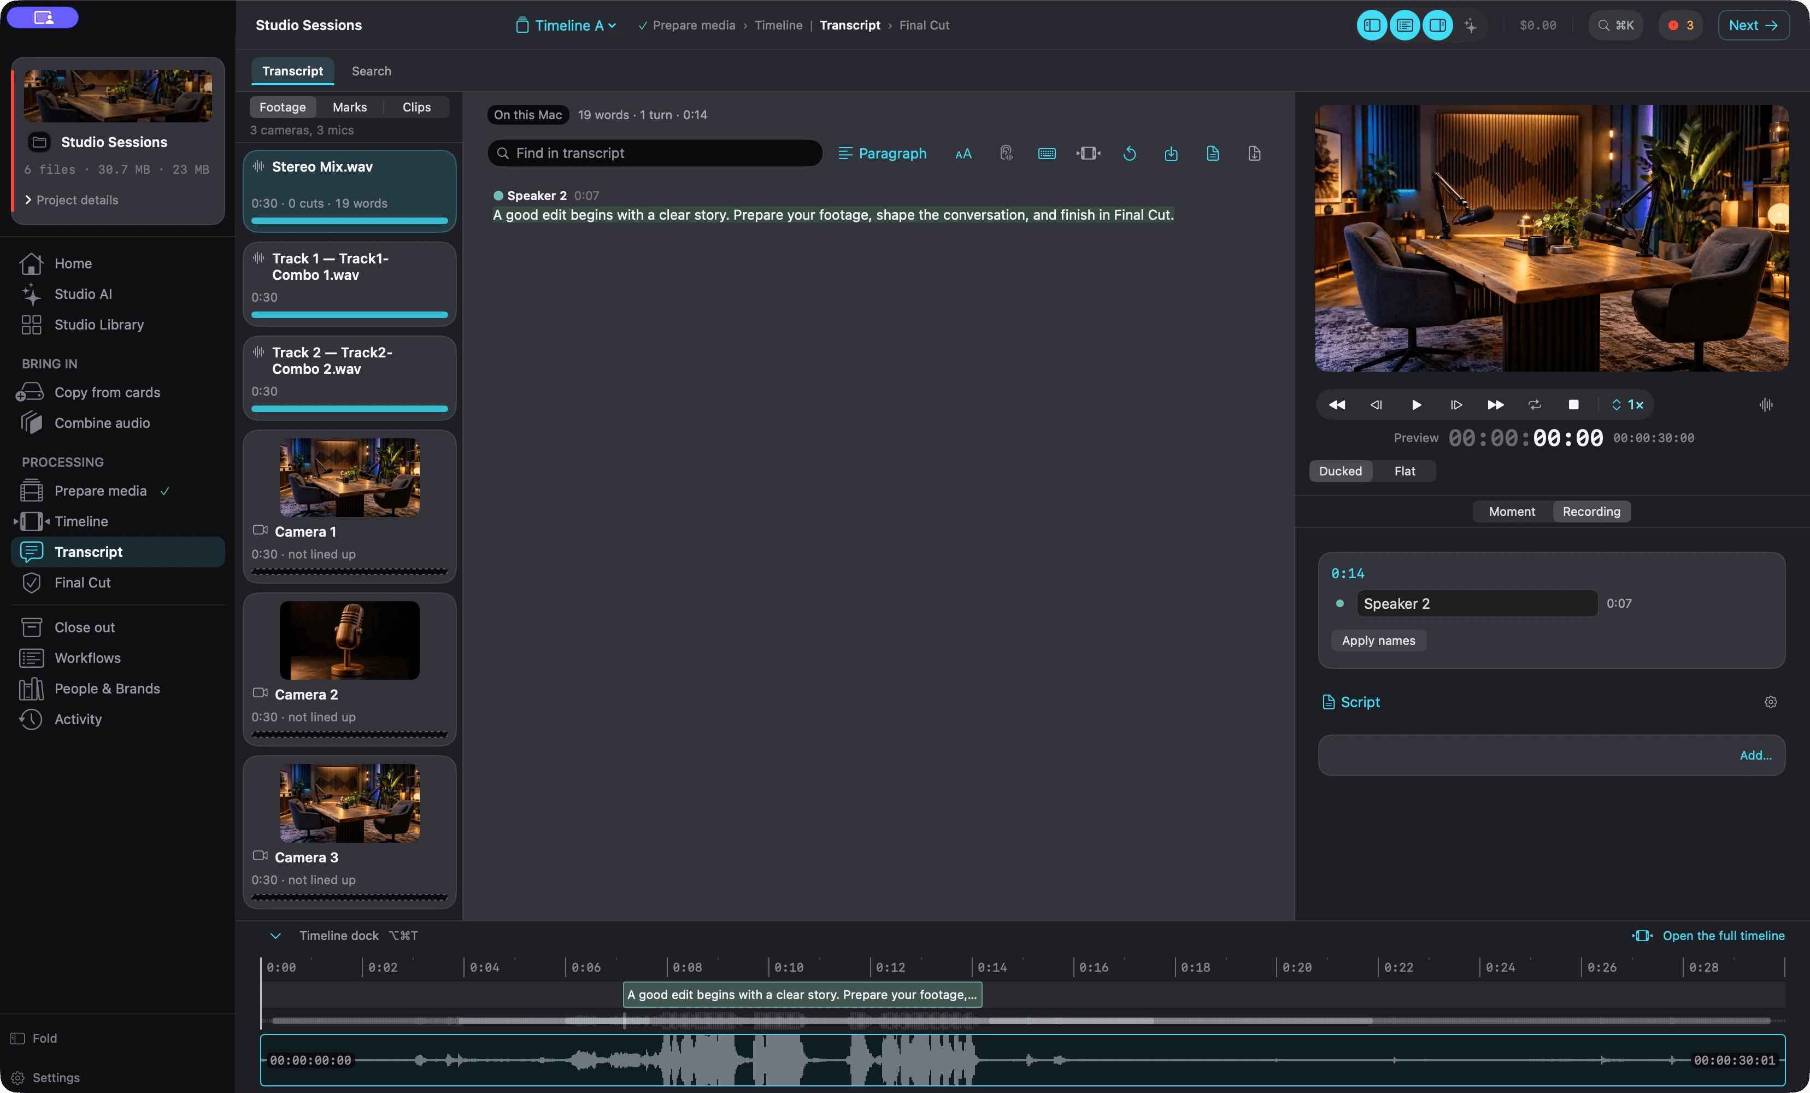Open Script settings gear
This screenshot has width=1810, height=1093.
(1770, 702)
